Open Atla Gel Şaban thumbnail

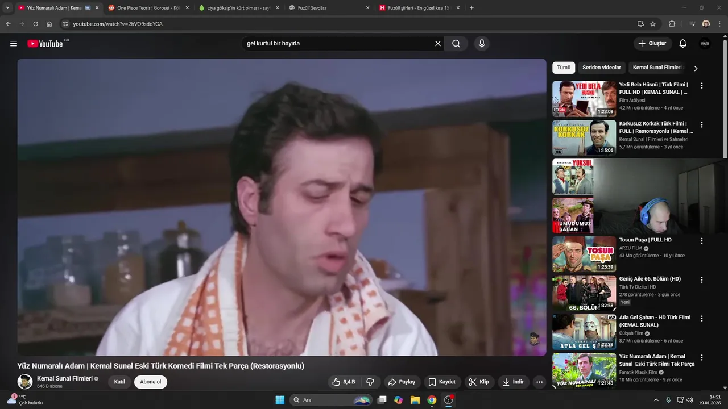584,332
